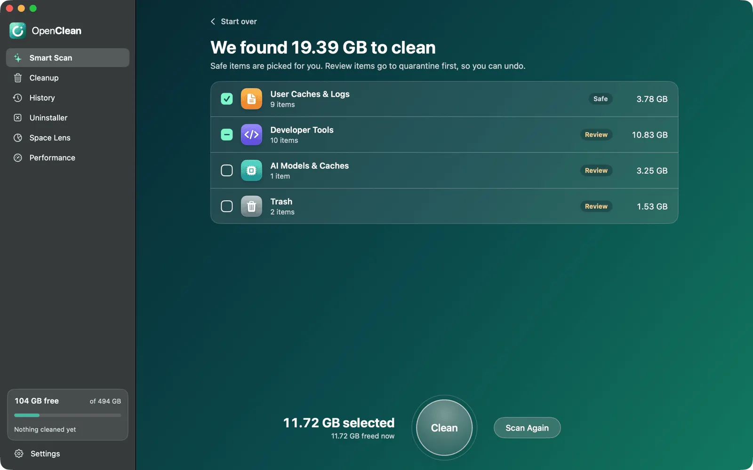Open the Performance section
The image size is (753, 470).
[x=68, y=158]
